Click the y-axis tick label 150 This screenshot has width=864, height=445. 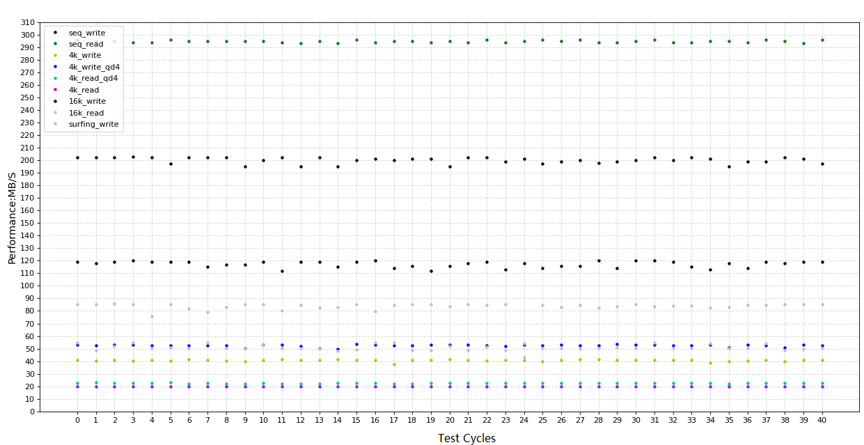[28, 223]
